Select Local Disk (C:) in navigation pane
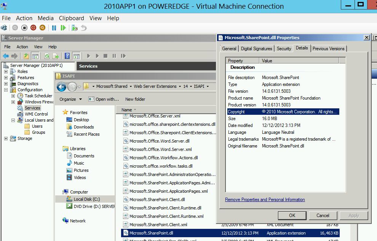The width and height of the screenshot is (377, 241). (86, 199)
